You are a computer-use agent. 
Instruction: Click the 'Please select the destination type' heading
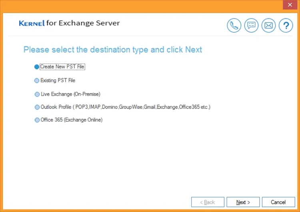coord(113,50)
